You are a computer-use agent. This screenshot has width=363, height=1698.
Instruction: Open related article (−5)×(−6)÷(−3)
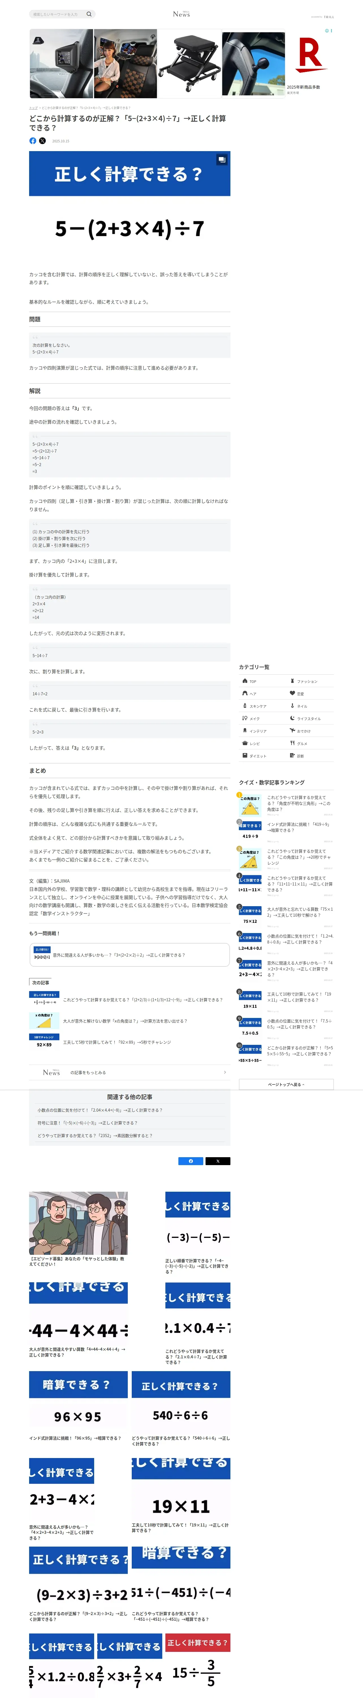[x=88, y=1123]
